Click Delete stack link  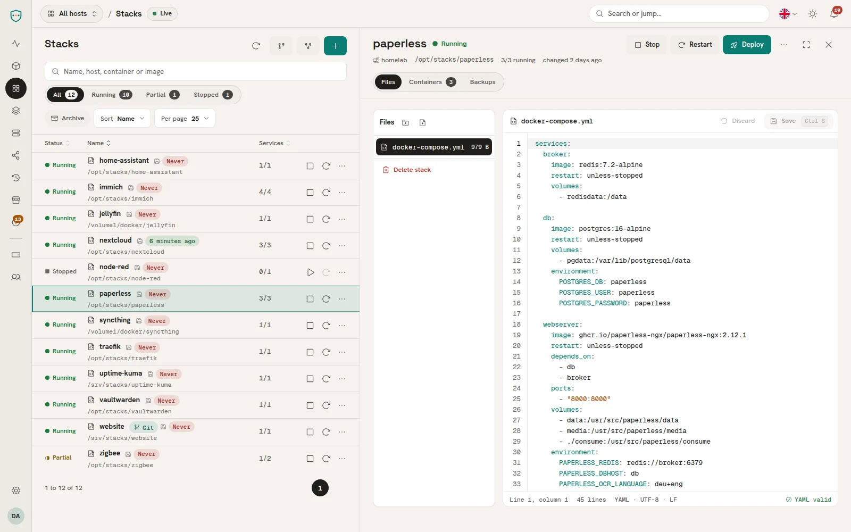point(407,170)
